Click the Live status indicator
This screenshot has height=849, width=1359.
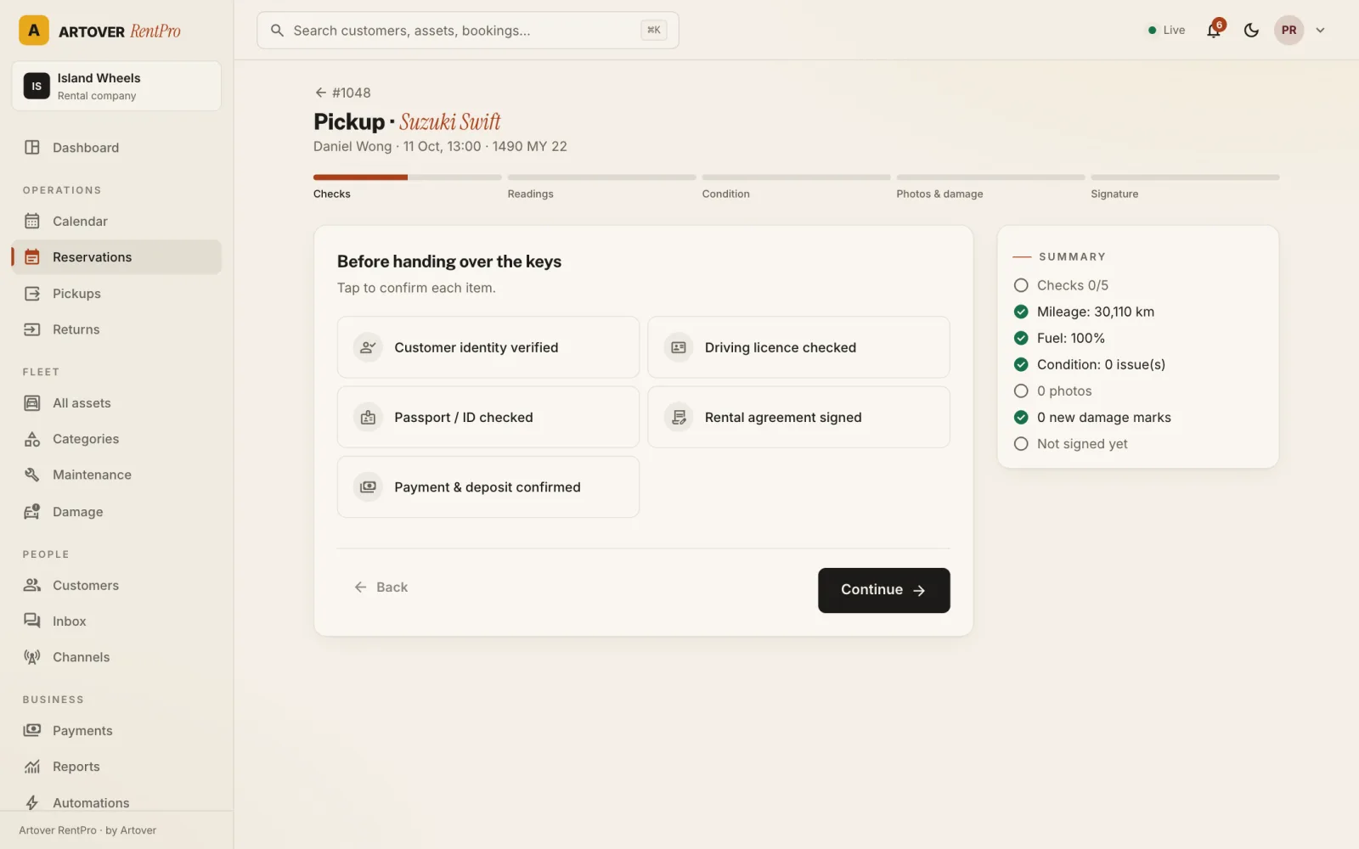[x=1166, y=31]
